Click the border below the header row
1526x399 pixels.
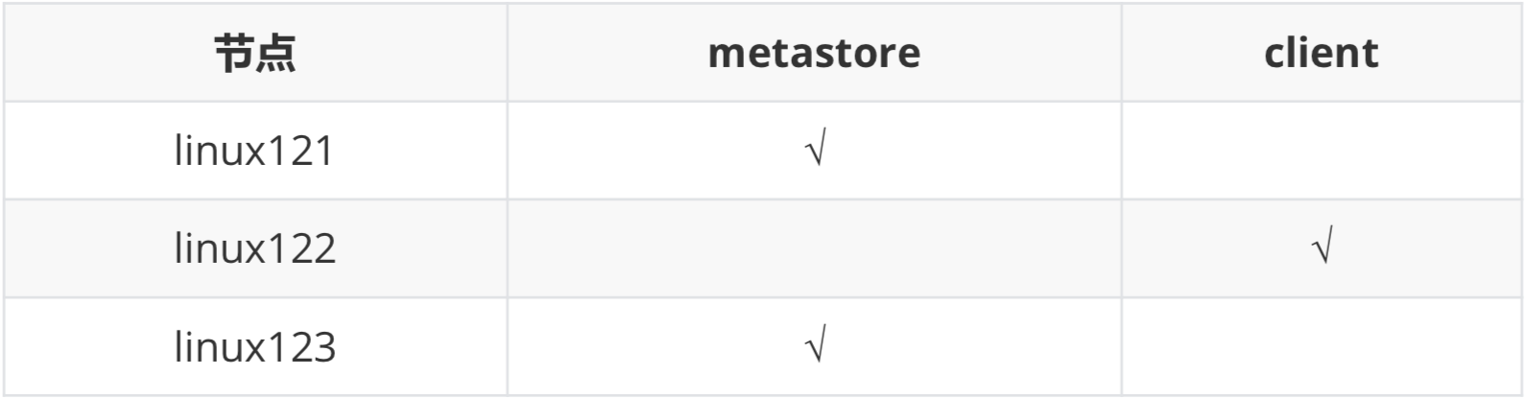763,102
